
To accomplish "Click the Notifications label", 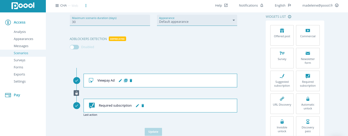I will click(x=248, y=5).
